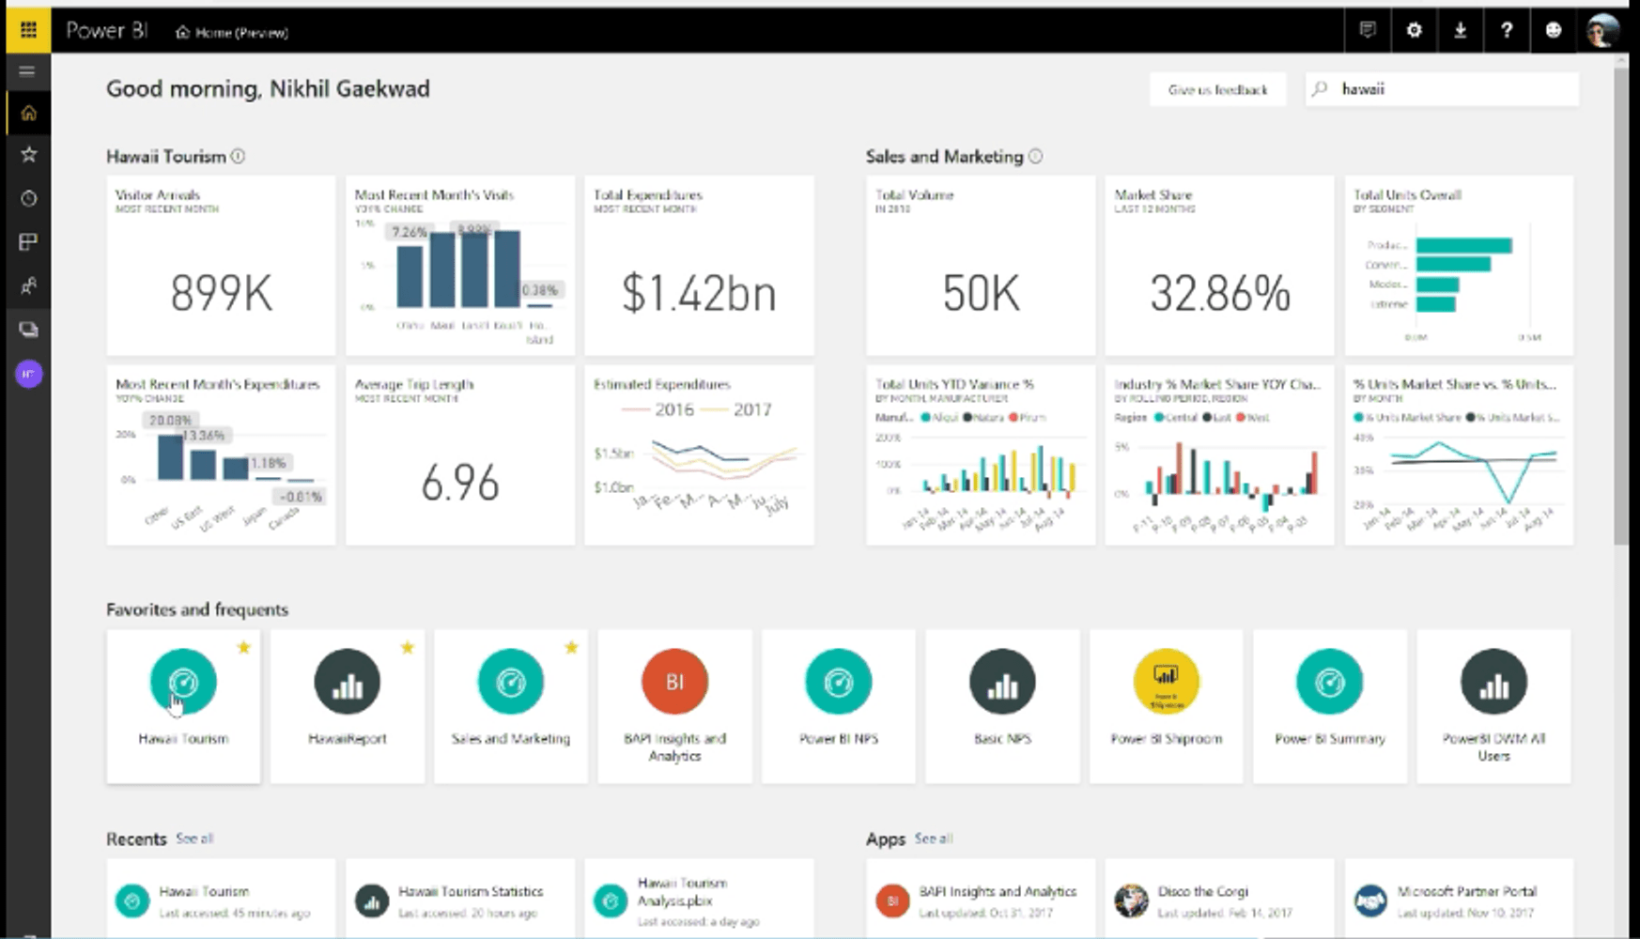Viewport: 1640px width, 939px height.
Task: Open PowerBI DWM All Users card
Action: coord(1493,706)
